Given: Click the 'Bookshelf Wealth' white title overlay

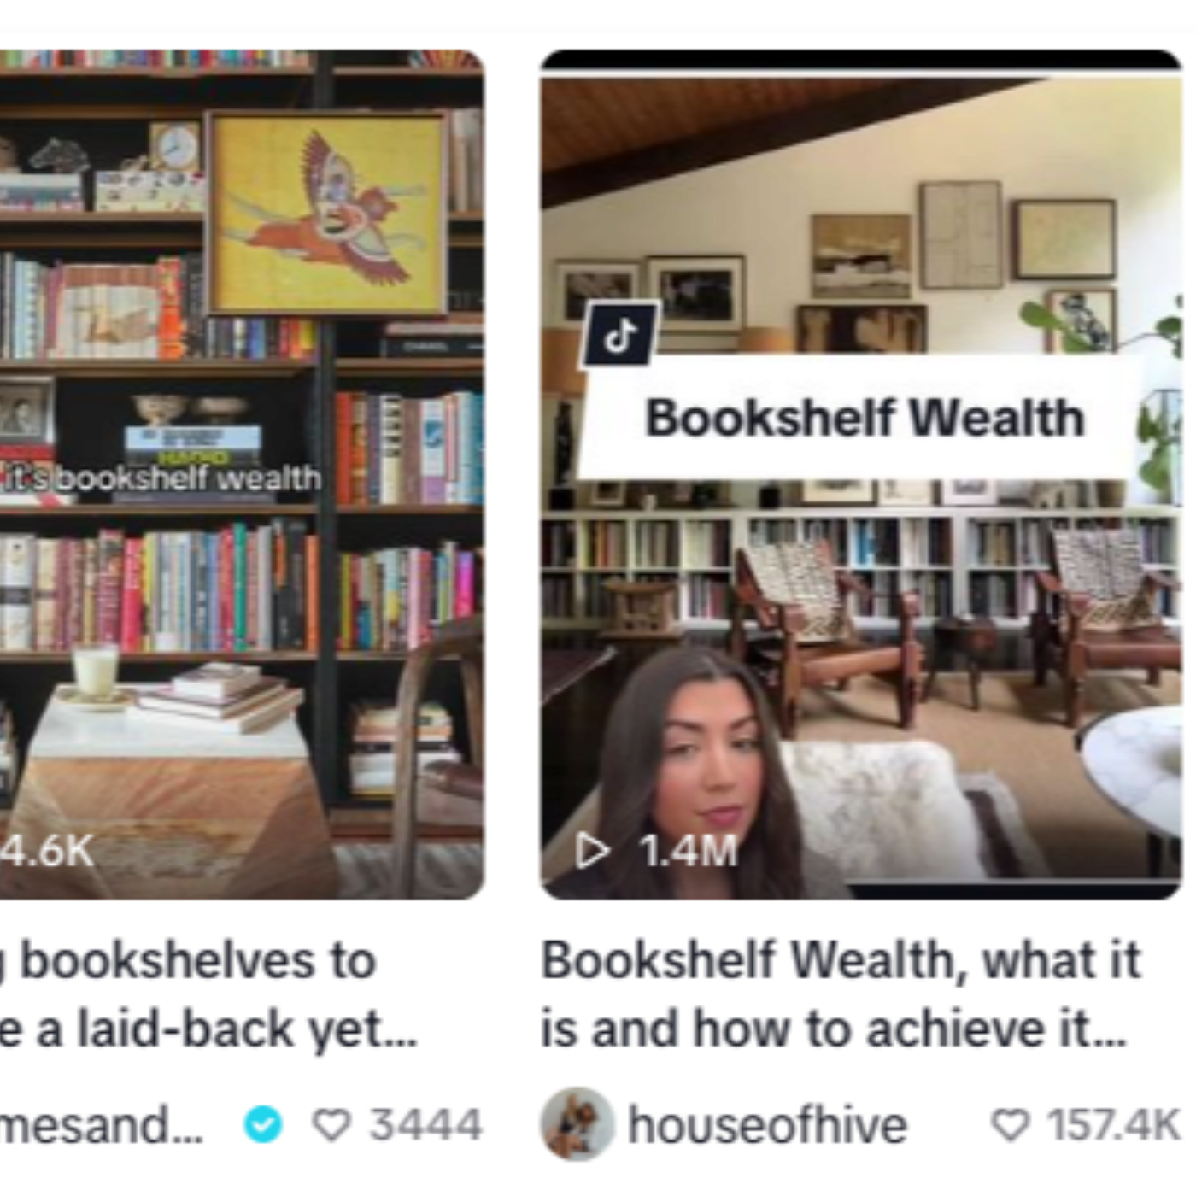Looking at the screenshot, I should point(863,418).
